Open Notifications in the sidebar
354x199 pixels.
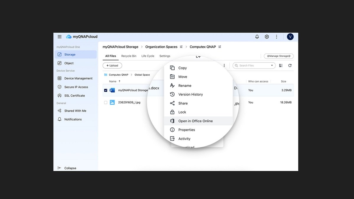[x=76, y=119]
